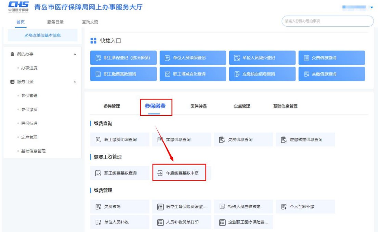This screenshot has width=378, height=232.
Task: Open 年度缴费基数申报 service
Action: [x=182, y=173]
